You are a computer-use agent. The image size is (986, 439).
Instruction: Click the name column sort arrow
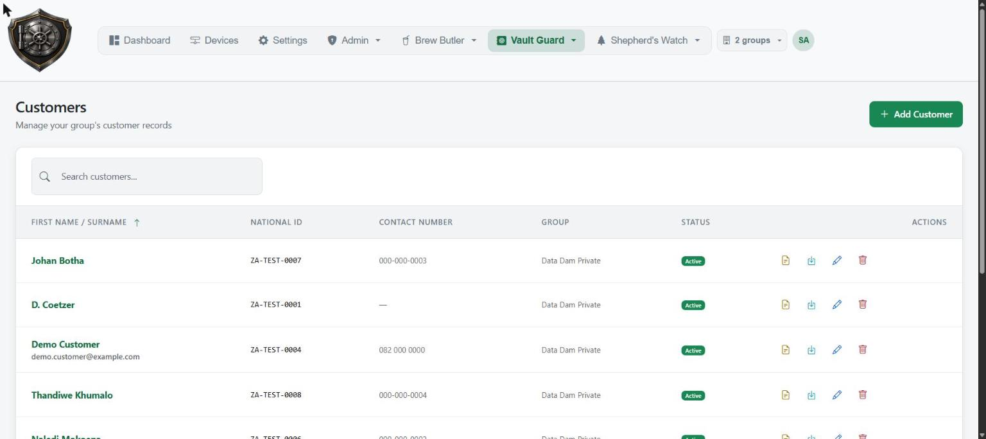click(137, 222)
